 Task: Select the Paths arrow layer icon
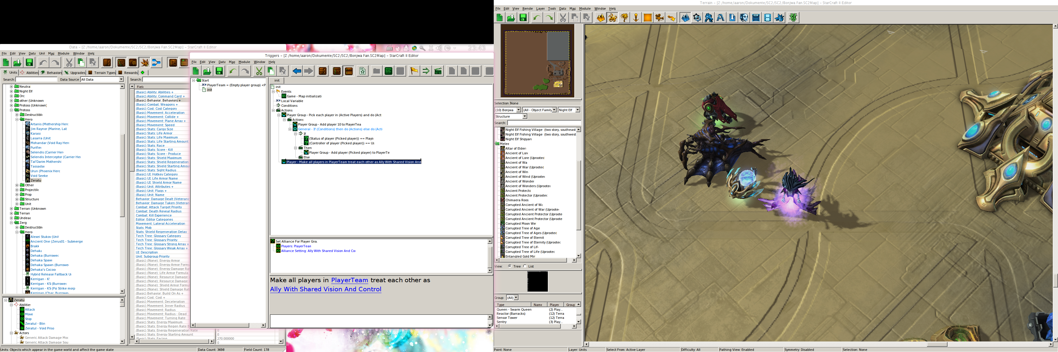point(672,18)
